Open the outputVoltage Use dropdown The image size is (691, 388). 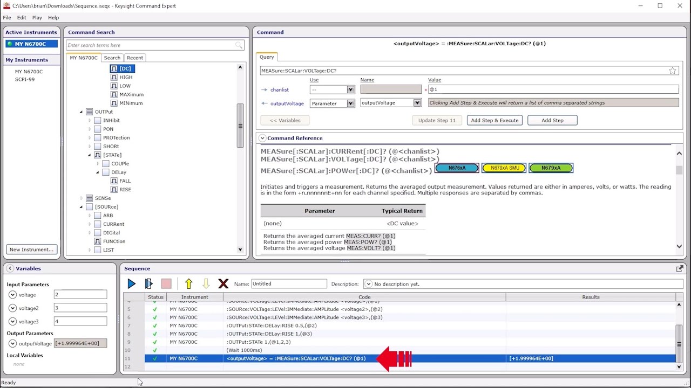click(x=350, y=103)
